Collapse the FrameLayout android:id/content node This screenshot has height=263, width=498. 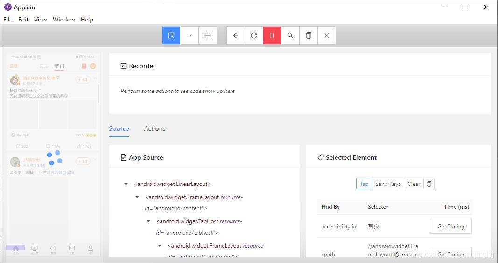point(137,197)
